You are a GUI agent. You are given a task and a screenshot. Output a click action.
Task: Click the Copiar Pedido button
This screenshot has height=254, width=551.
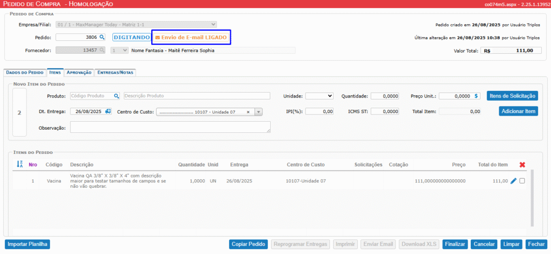click(249, 244)
